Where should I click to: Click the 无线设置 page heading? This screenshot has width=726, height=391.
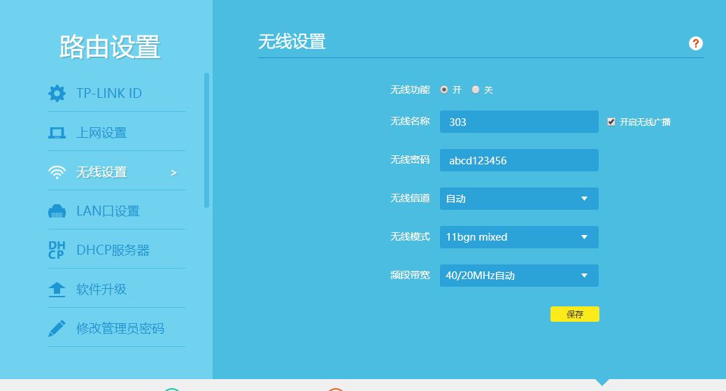click(292, 42)
